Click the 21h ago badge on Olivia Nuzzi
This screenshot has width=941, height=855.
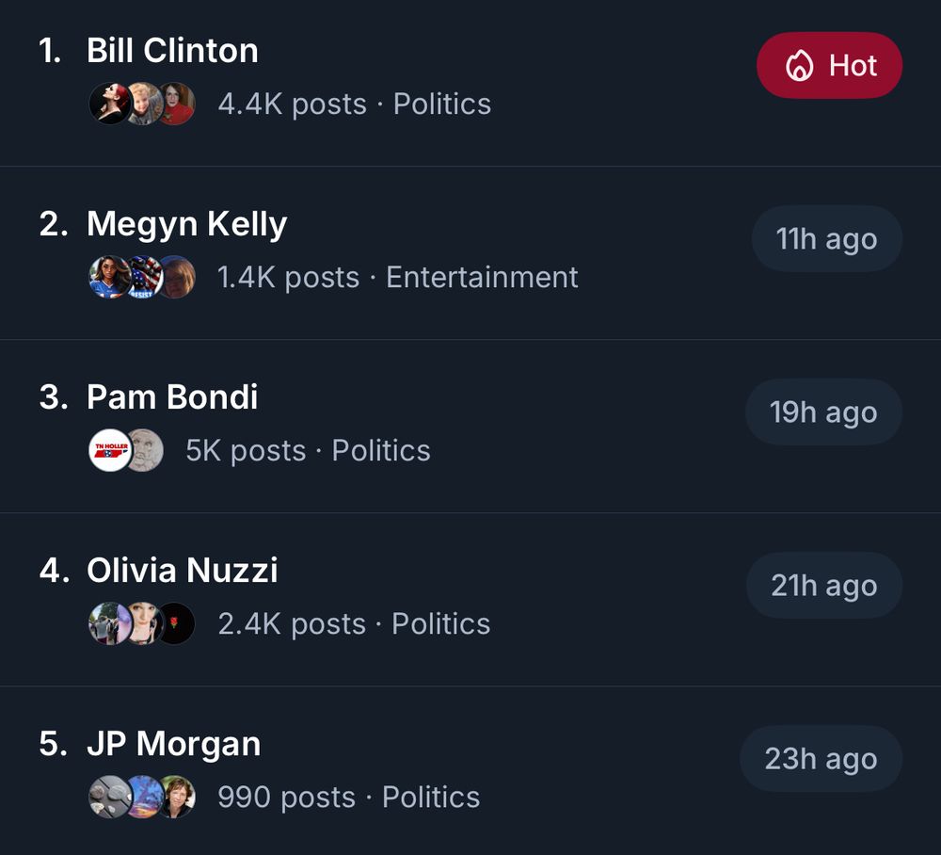coord(823,586)
